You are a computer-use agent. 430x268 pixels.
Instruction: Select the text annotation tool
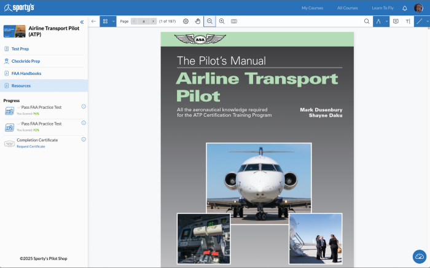407,21
